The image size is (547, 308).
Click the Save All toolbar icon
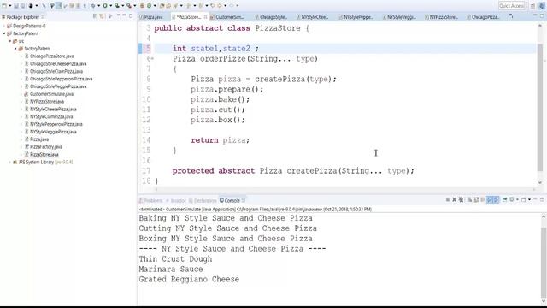(x=22, y=6)
